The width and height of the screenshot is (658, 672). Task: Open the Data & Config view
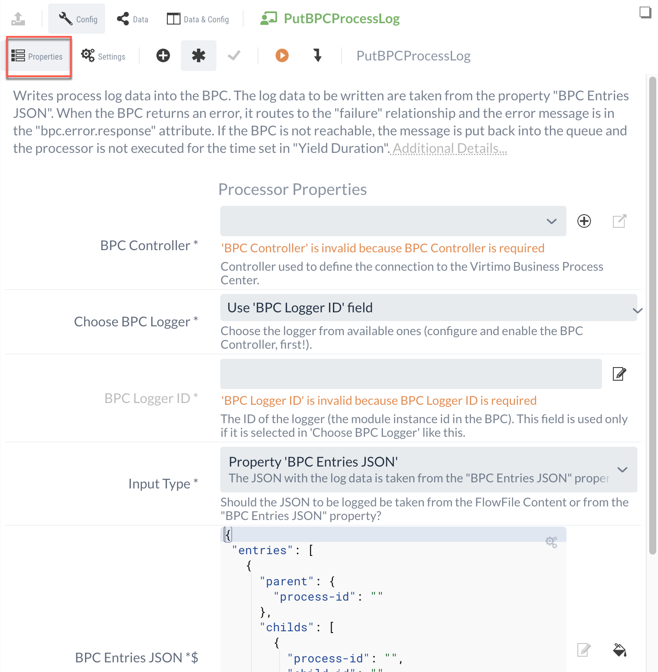point(198,19)
